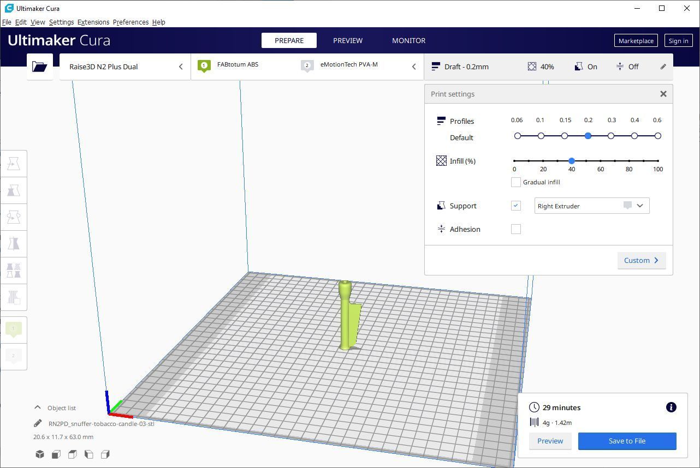Screen dimensions: 700x468
Task: Select the active 0.2 profile option
Action: tap(588, 136)
